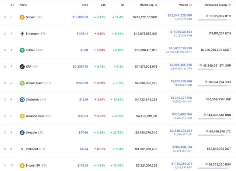Click the Ethereum diamond logo icon
Image resolution: width=236 pixels, height=171 pixels.
click(22, 33)
